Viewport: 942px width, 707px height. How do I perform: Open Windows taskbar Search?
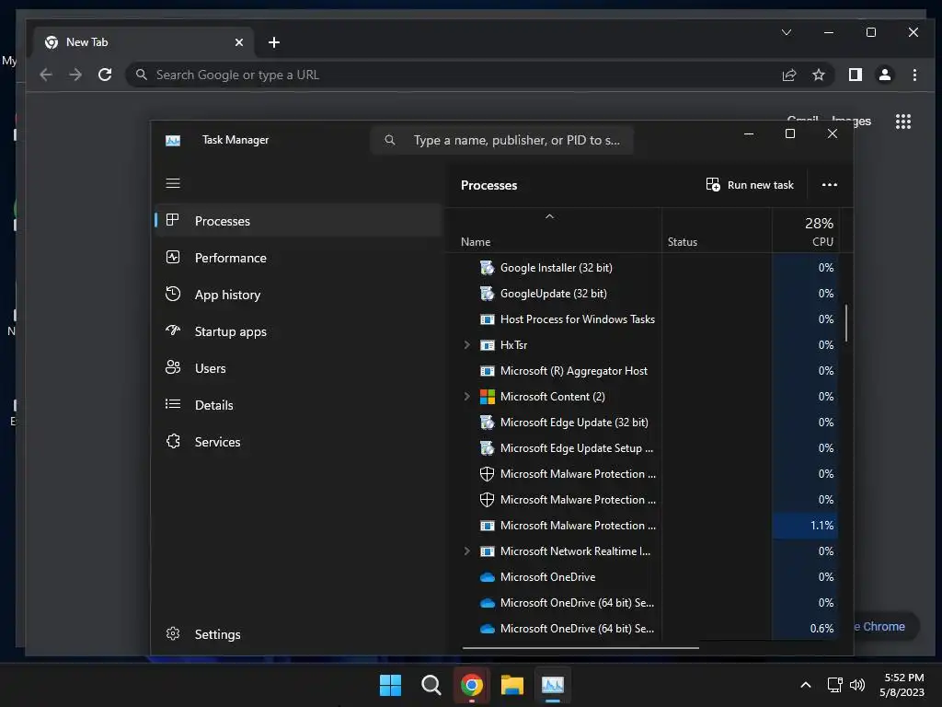[x=431, y=685]
